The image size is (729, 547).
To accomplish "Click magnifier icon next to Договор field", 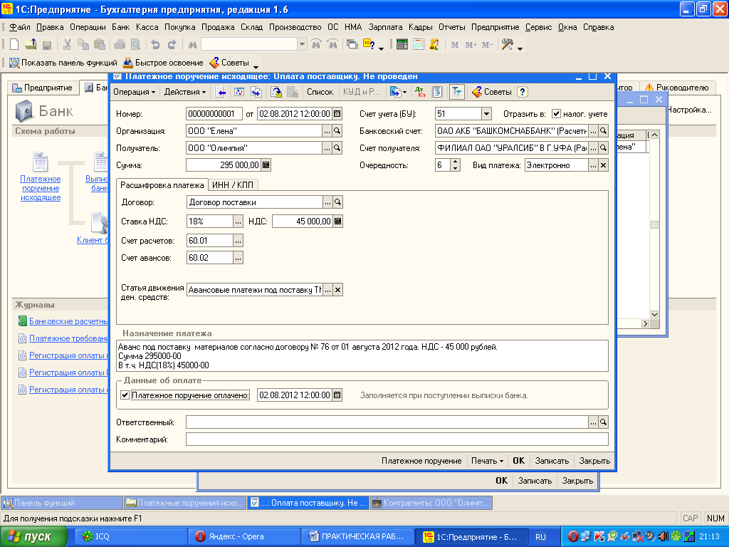I will 338,202.
